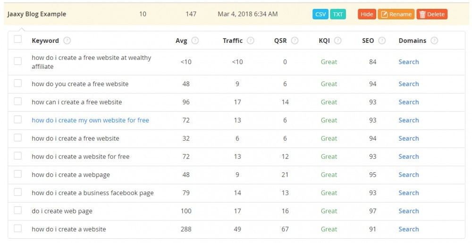Screen dimensions: 472x243
Task: Click the help icon next to Keyword
Action: coord(67,40)
